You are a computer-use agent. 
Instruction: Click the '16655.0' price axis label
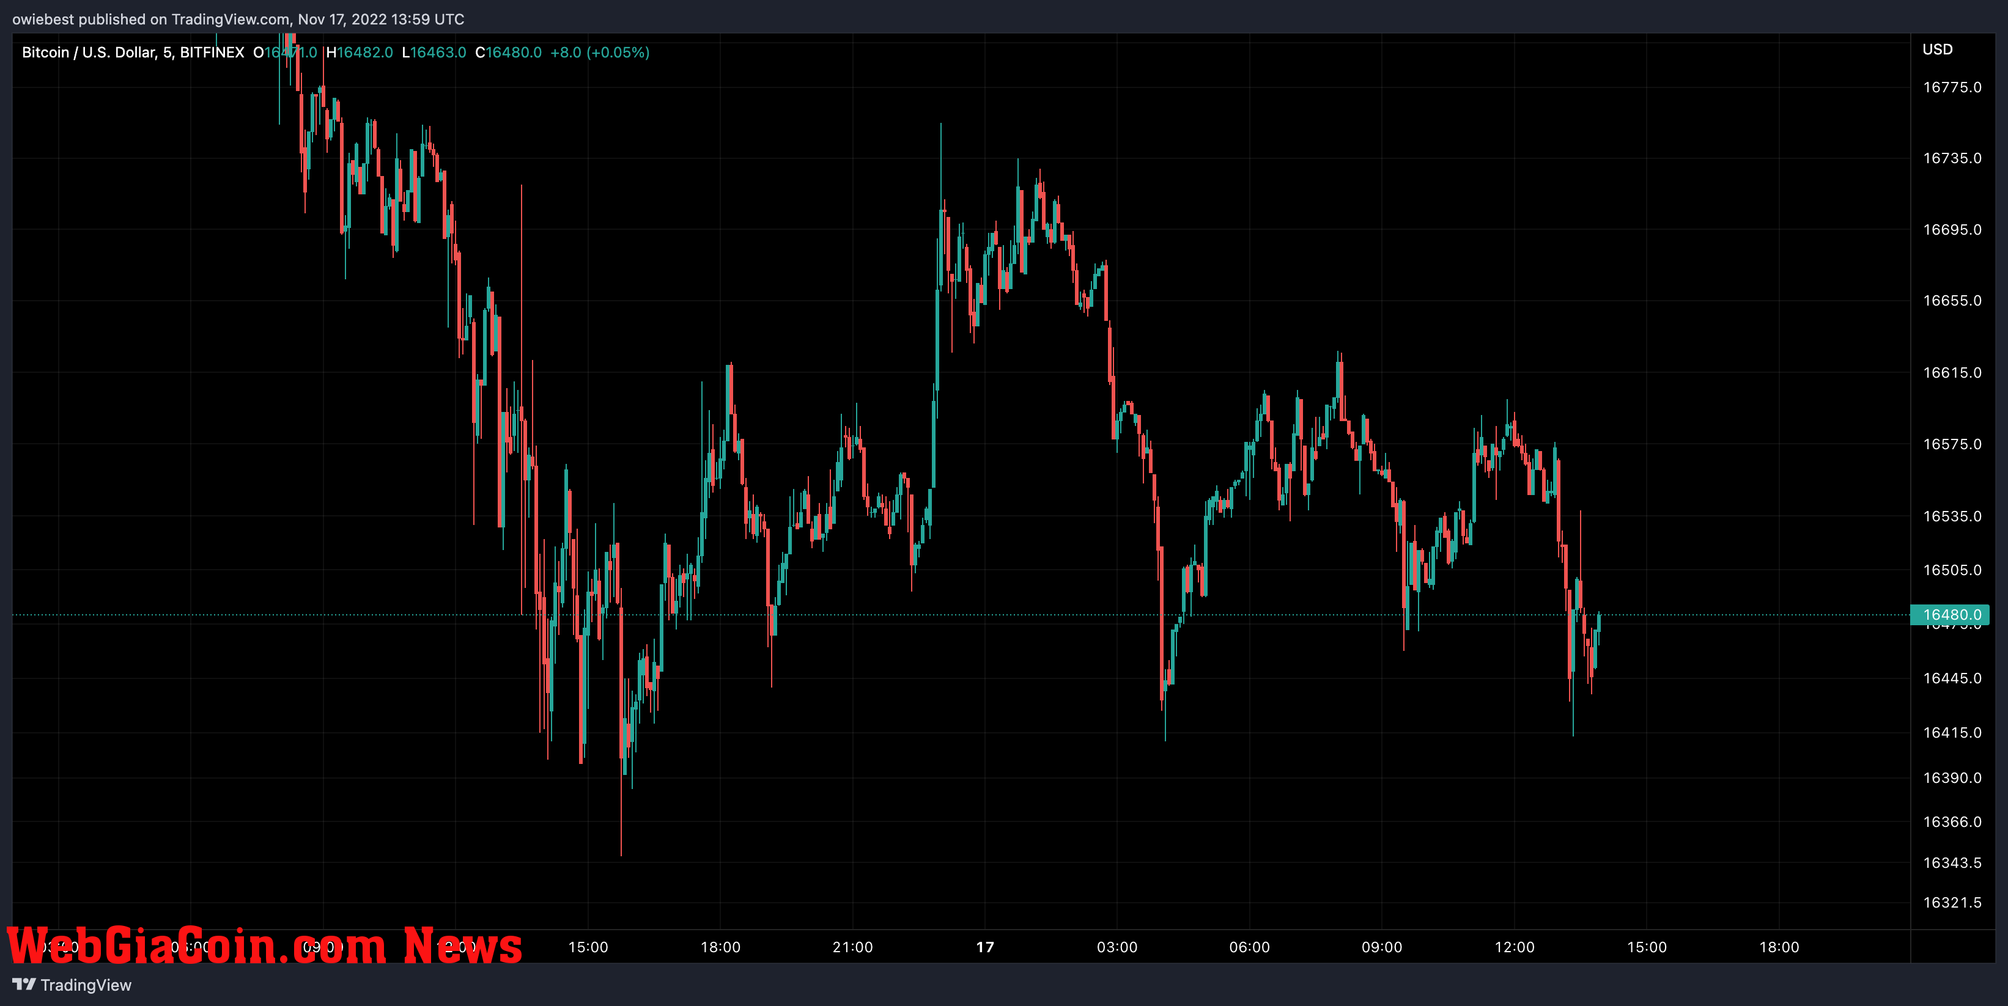(1952, 301)
